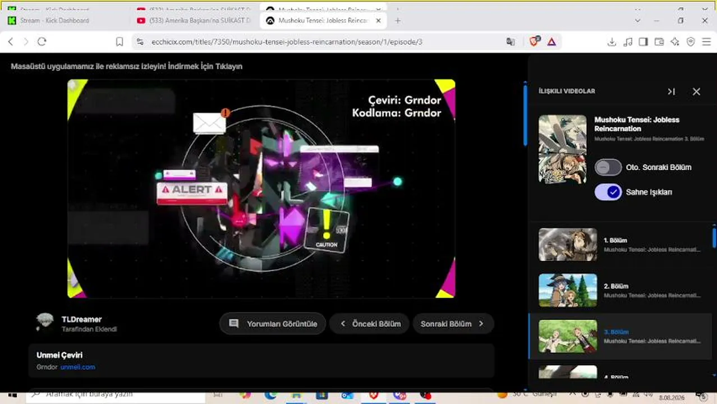Collapse the related videos sidebar arrow

tap(671, 91)
